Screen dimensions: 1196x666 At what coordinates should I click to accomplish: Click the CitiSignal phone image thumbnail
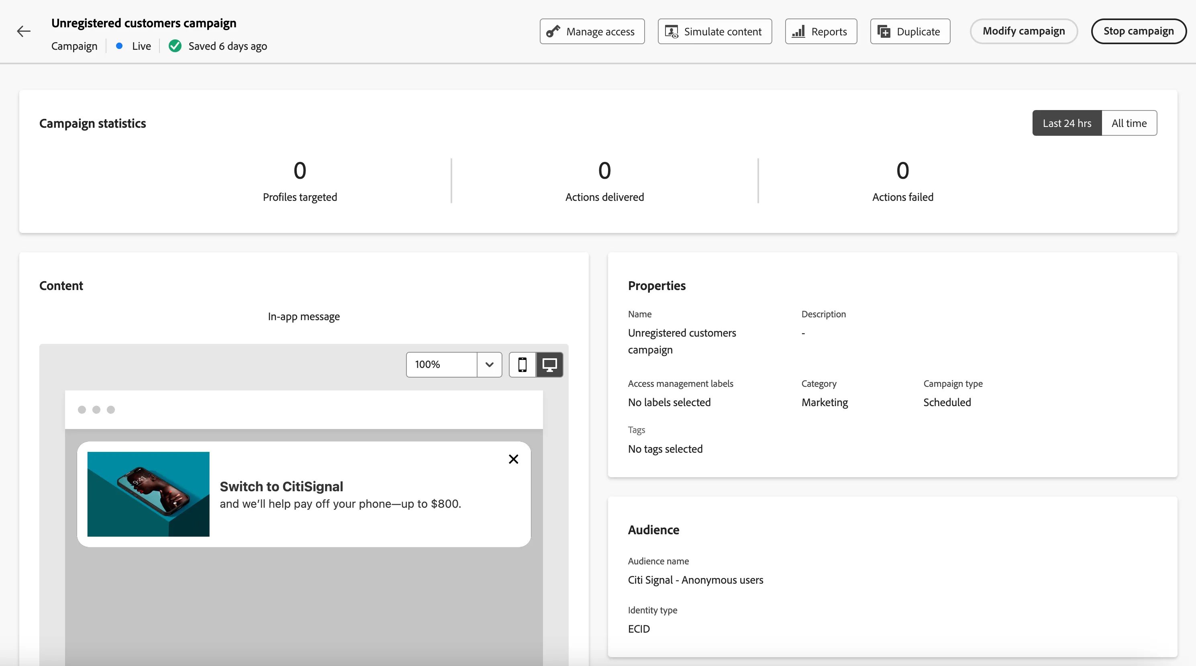[x=149, y=494]
